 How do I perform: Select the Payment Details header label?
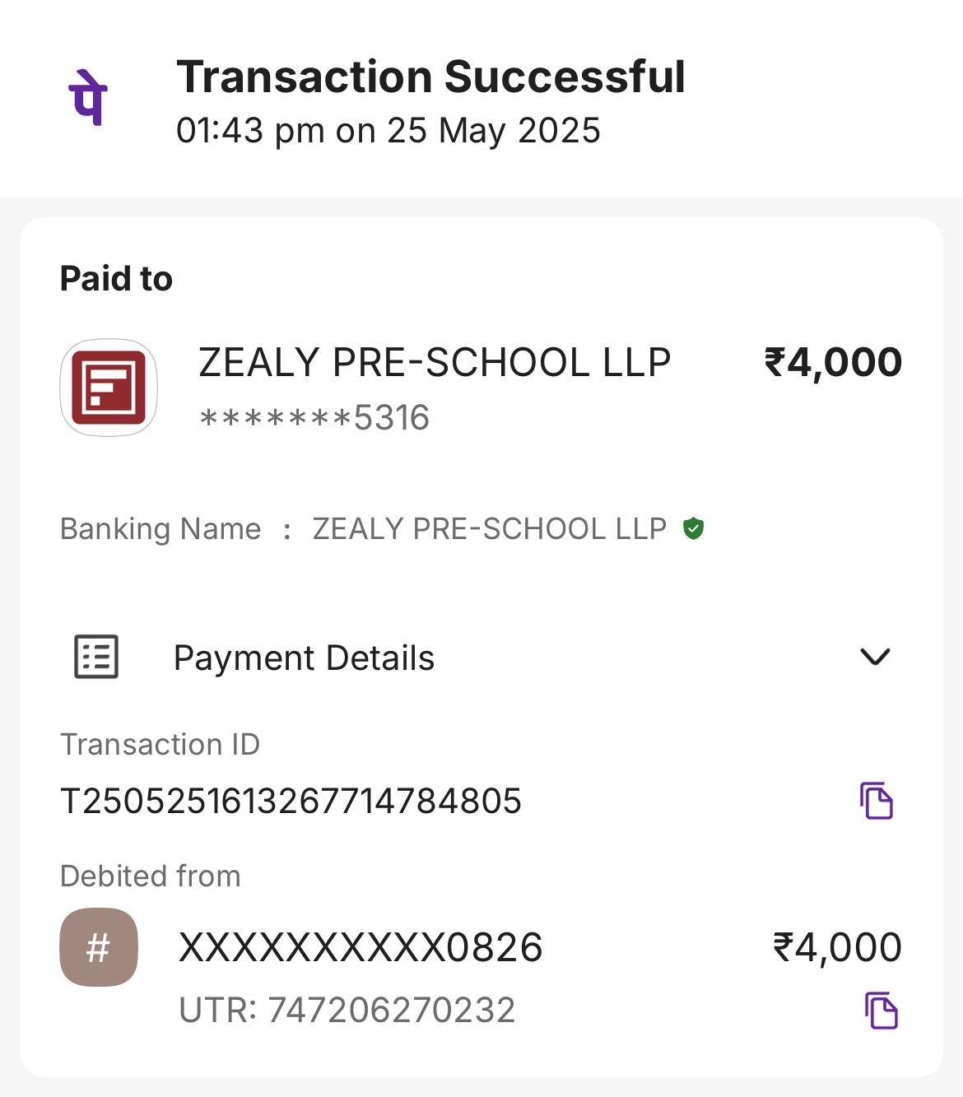304,658
